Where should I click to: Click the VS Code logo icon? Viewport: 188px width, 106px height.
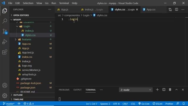[x=3, y=3]
